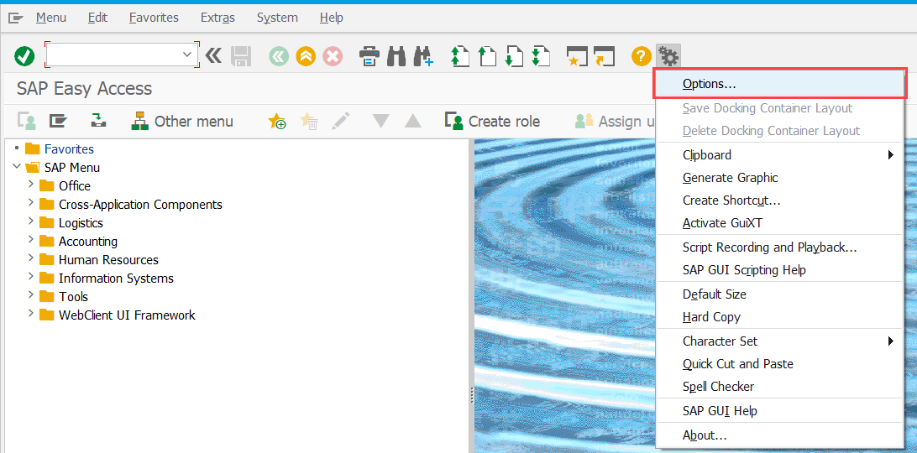The height and width of the screenshot is (453, 917).
Task: Select Generate Graphic menu entry
Action: (x=781, y=178)
